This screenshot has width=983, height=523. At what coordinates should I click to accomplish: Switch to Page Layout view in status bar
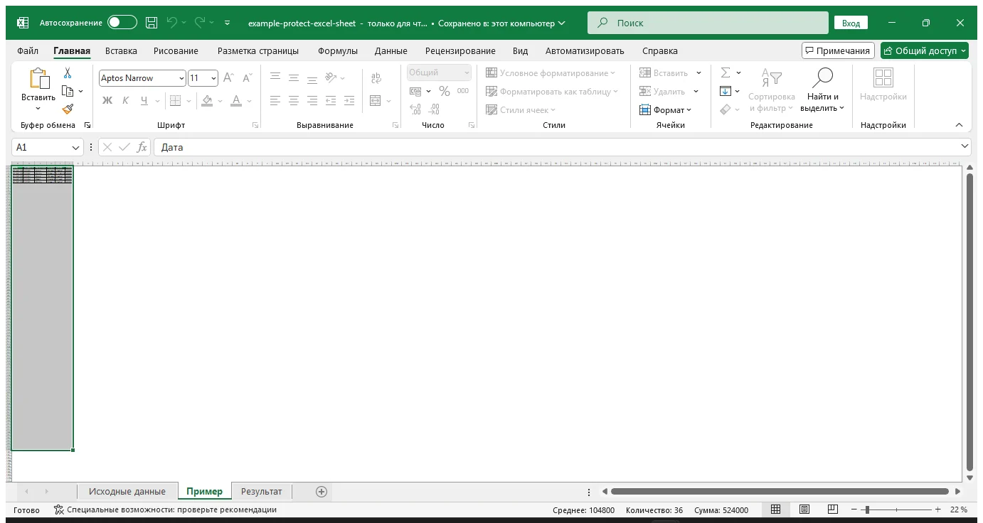click(804, 509)
